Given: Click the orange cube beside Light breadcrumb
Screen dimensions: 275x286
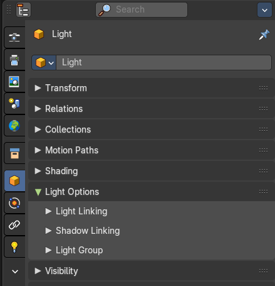Looking at the screenshot, I should 39,34.
